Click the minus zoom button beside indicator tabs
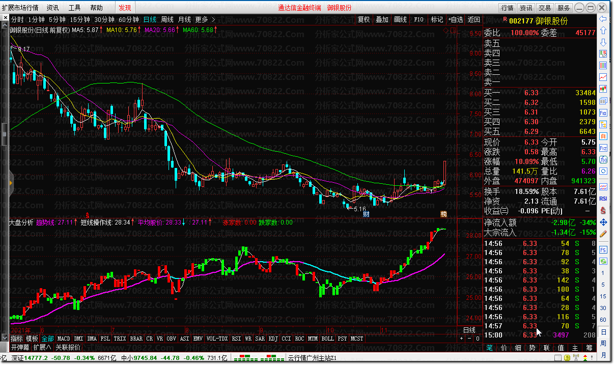The width and height of the screenshot is (615, 365). [x=470, y=339]
